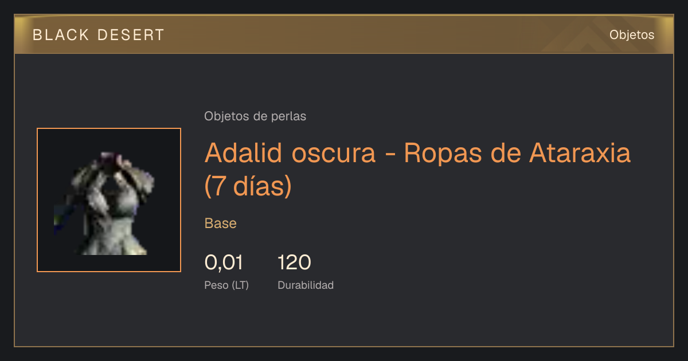This screenshot has width=688, height=361.
Task: Click the Base grade label
Action: [x=221, y=223]
